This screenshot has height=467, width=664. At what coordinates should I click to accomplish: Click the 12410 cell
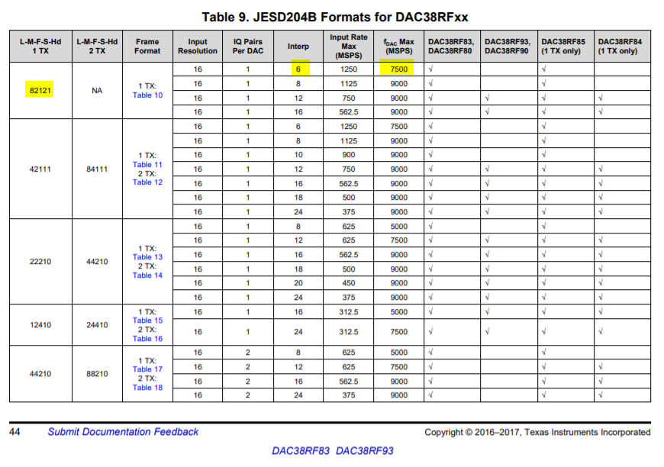[40, 325]
